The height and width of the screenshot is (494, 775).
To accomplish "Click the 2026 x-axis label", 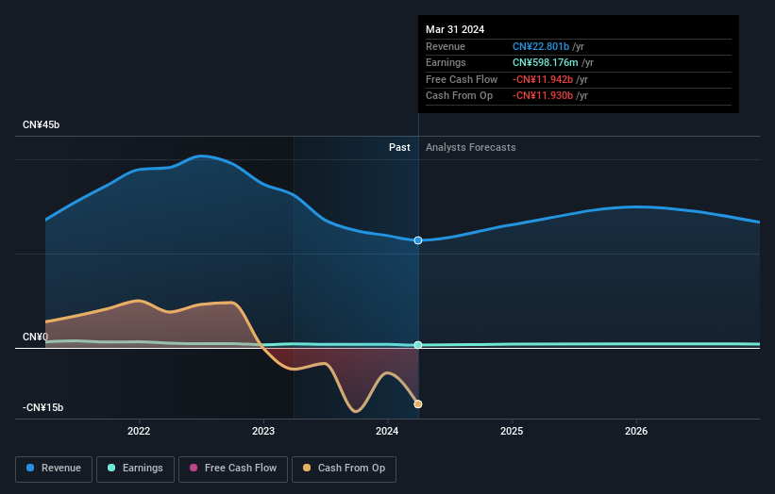I will [x=636, y=431].
